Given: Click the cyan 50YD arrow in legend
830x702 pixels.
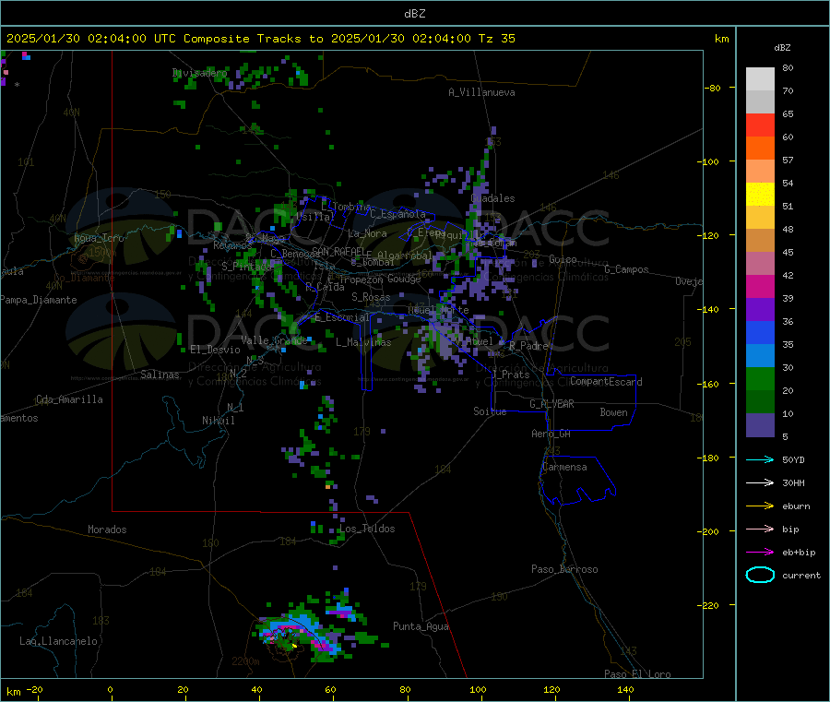Looking at the screenshot, I should point(760,459).
